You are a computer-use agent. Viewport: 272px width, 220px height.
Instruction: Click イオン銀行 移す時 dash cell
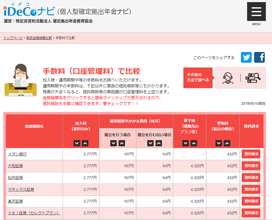point(190,154)
